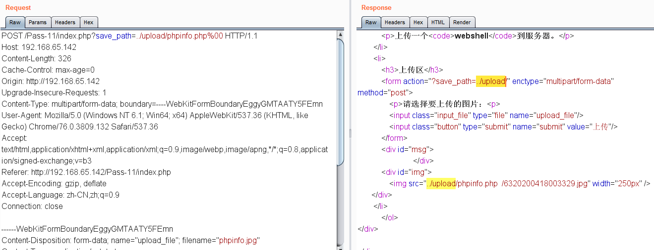Click the form action save_path line in response

(498, 82)
